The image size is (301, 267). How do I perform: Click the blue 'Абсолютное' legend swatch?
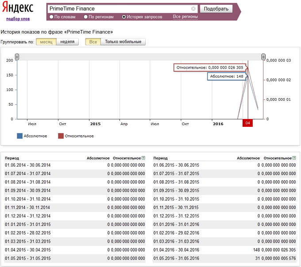click(x=19, y=136)
